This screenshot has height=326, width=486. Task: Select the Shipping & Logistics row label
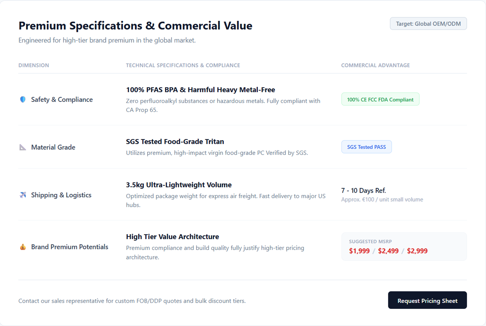pyautogui.click(x=61, y=195)
